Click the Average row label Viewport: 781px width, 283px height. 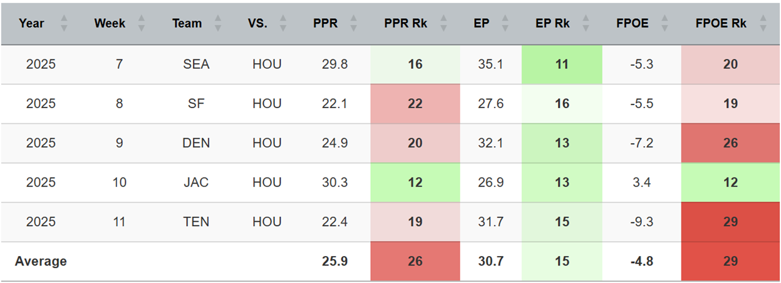[41, 261]
